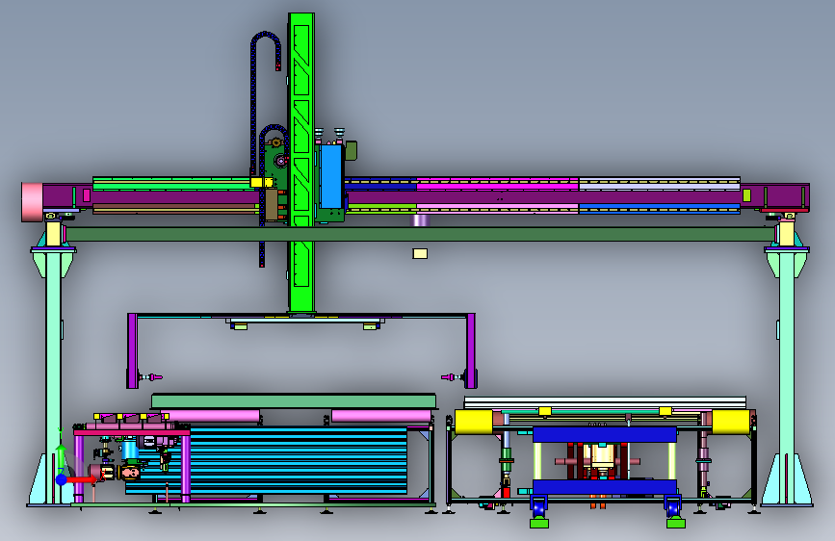Select the white stacked plates atop right cart

coord(605,402)
